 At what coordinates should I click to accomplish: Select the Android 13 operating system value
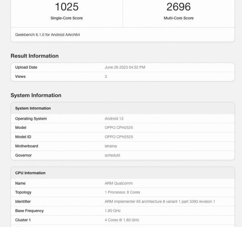click(114, 119)
